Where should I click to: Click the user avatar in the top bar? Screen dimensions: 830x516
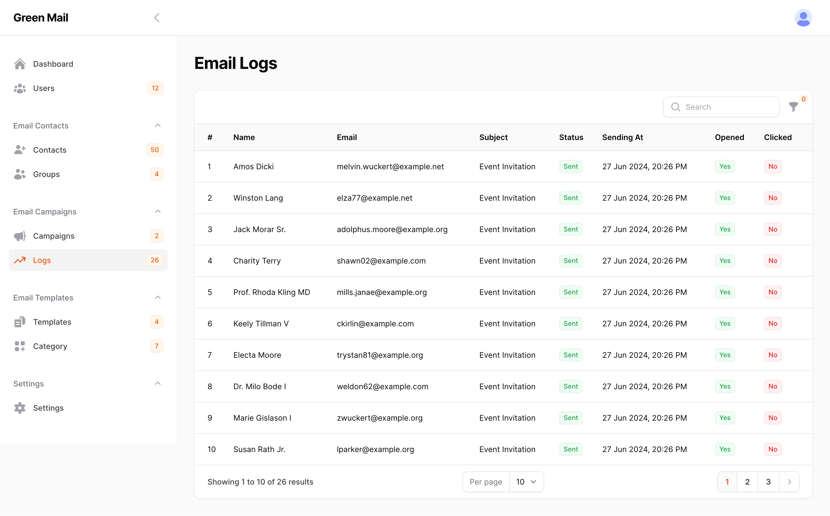[803, 17]
